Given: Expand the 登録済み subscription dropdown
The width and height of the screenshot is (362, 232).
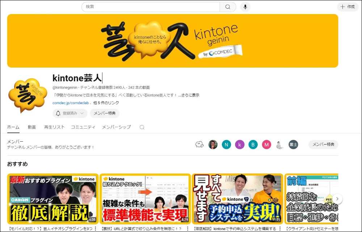Looking at the screenshot, I should (70, 113).
